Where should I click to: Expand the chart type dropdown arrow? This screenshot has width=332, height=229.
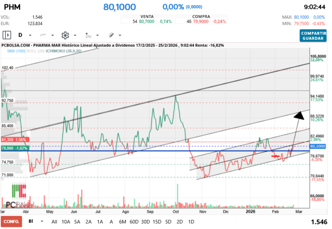pyautogui.click(x=53, y=35)
